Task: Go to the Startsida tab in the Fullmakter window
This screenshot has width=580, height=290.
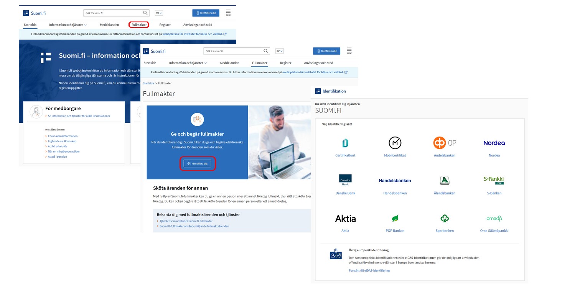Action: (x=150, y=63)
